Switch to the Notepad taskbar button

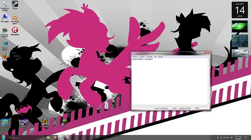(x=61, y=137)
